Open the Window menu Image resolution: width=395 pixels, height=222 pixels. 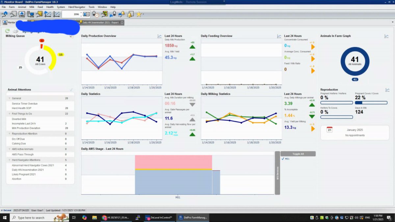click(102, 7)
